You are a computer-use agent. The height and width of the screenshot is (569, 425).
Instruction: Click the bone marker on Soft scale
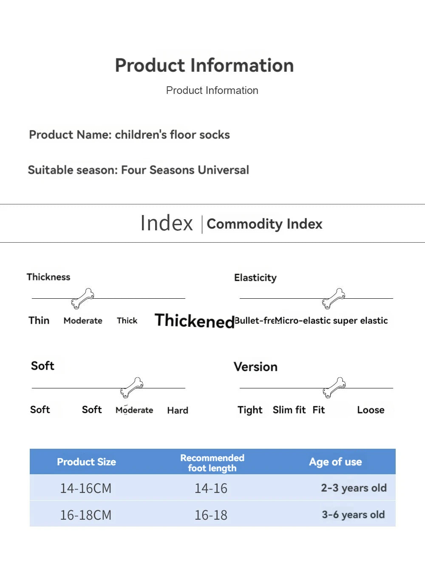coord(132,388)
